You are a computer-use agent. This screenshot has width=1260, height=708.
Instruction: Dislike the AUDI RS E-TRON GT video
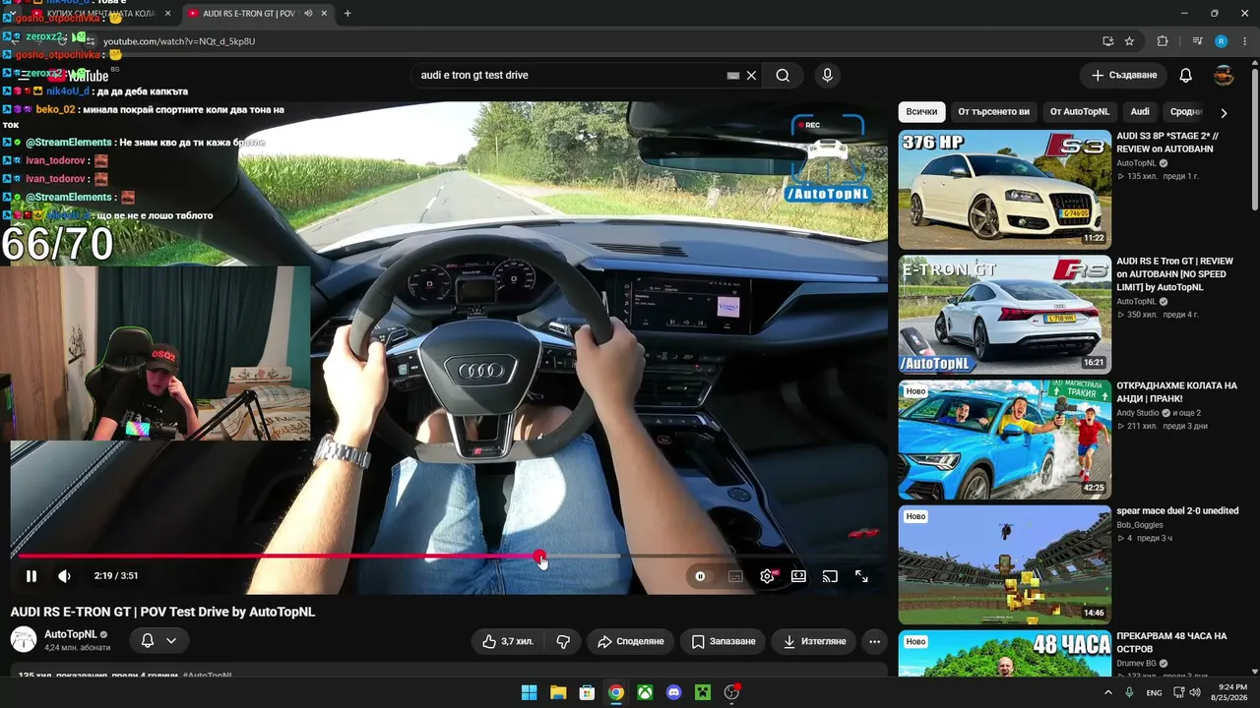click(563, 641)
